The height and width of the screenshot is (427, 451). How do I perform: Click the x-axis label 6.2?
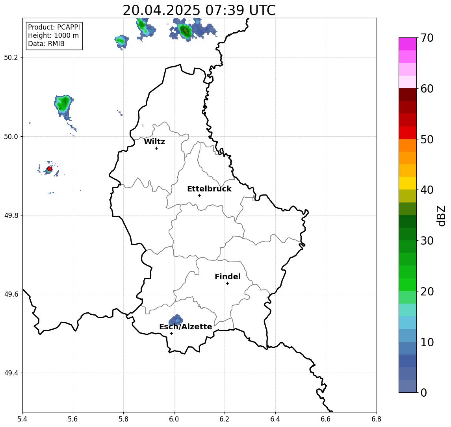tap(225, 419)
